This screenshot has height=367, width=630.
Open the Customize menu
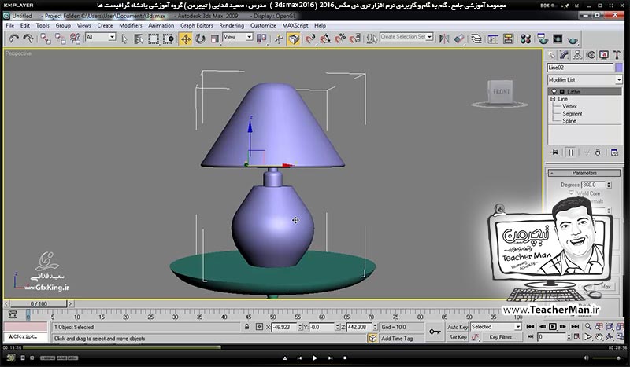pyautogui.click(x=263, y=25)
